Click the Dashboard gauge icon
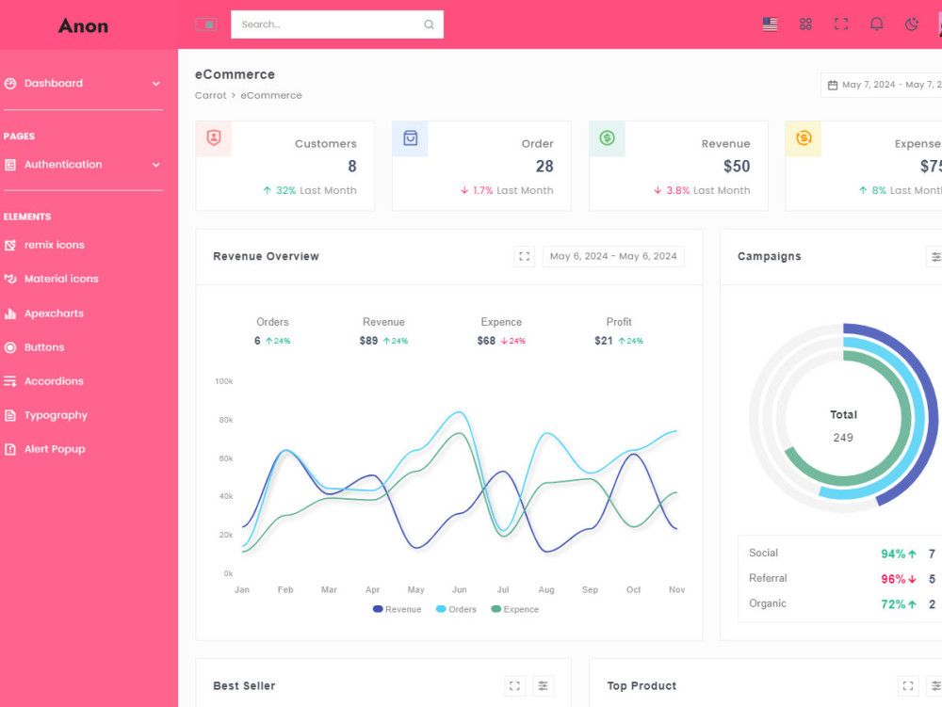This screenshot has height=707, width=942. pos(10,84)
